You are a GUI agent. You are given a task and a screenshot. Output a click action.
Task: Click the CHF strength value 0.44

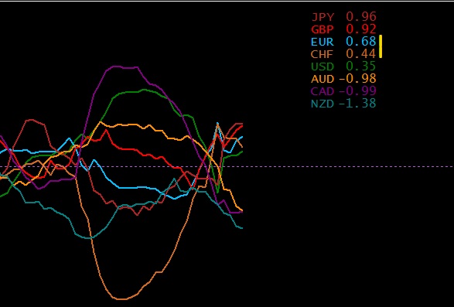tap(361, 54)
